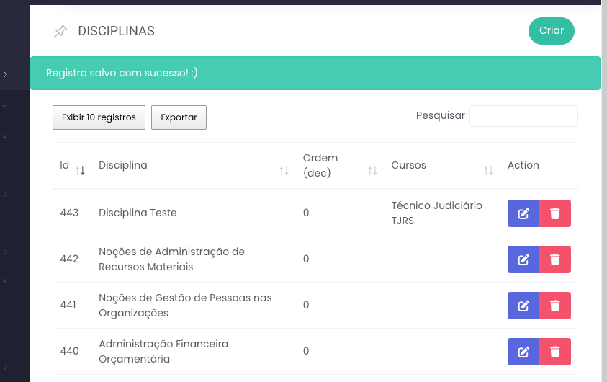Image resolution: width=607 pixels, height=382 pixels.
Task: Edit Noções de Gestão de Pessoas row
Action: pos(523,306)
